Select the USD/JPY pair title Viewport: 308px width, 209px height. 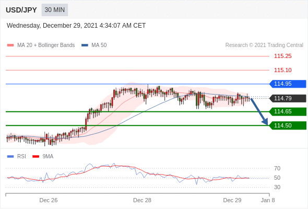(21, 10)
